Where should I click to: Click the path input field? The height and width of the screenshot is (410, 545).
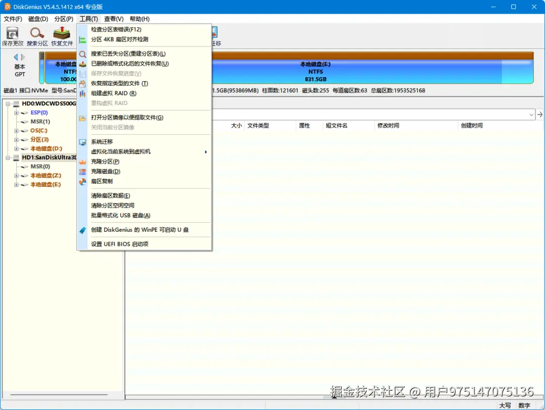tap(370, 115)
